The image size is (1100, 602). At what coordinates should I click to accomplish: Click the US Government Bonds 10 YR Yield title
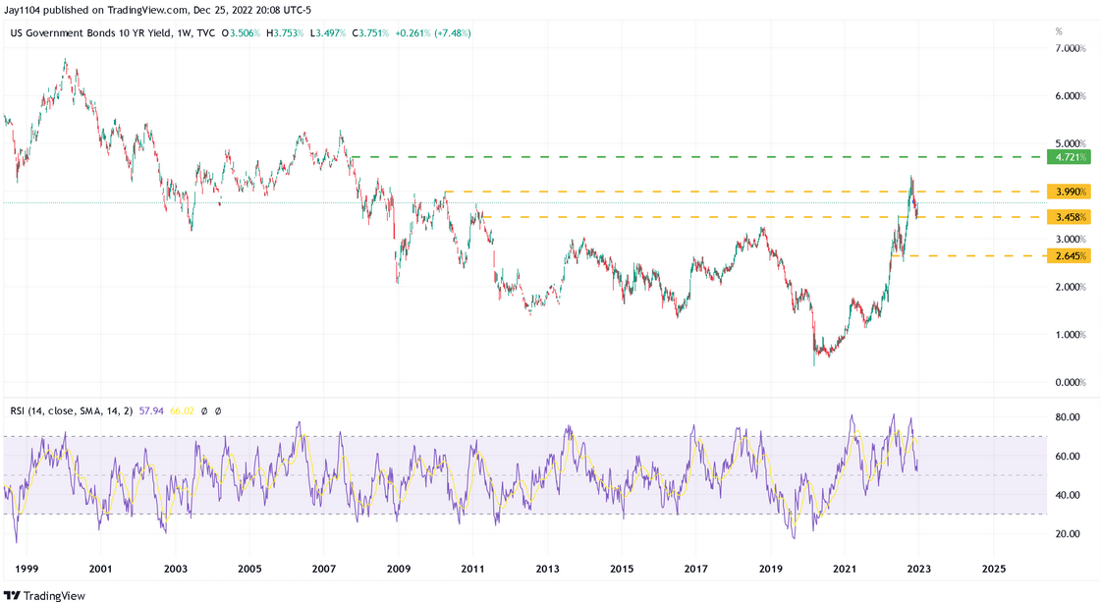86,31
